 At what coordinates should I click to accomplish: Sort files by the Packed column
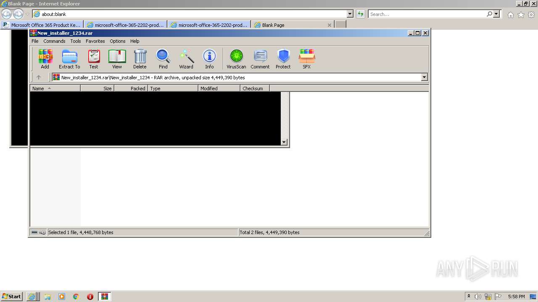(131, 89)
